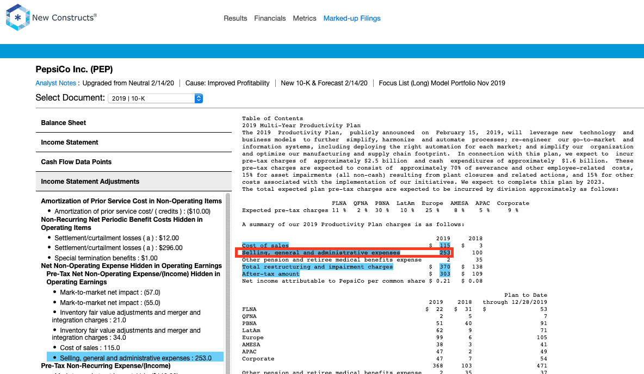Click the 'Corporate' row label in division table
The width and height of the screenshot is (644, 374).
(258, 359)
